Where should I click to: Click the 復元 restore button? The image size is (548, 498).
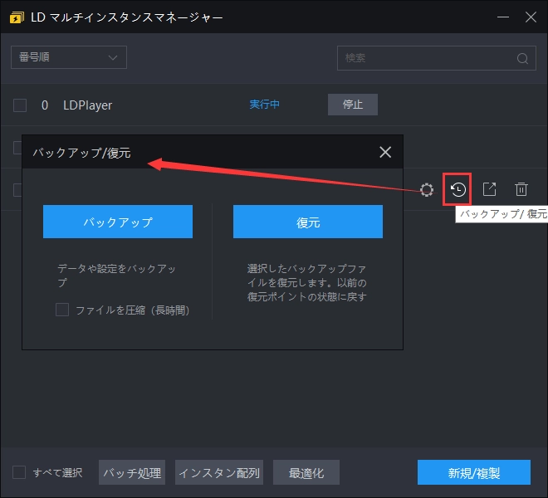(x=308, y=222)
